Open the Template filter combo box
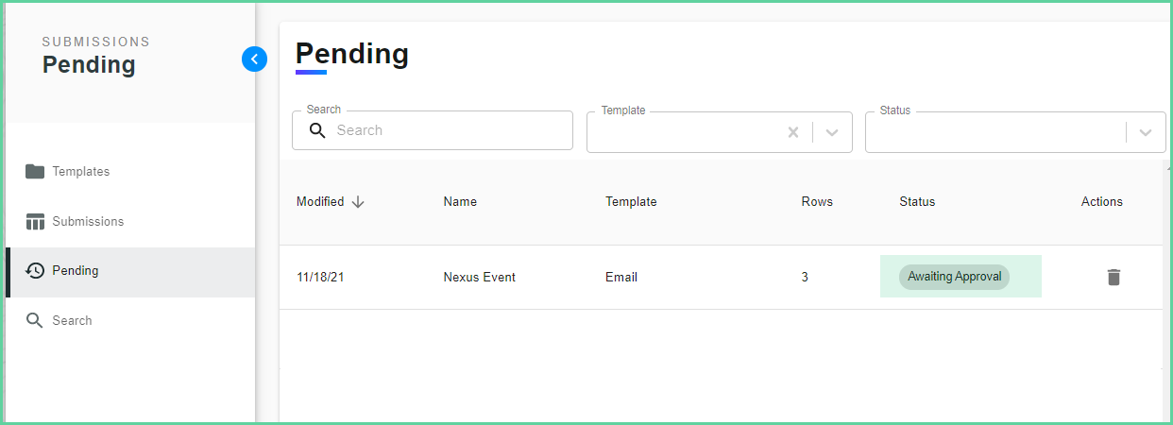Viewport: 1173px width, 425px height. [720, 132]
